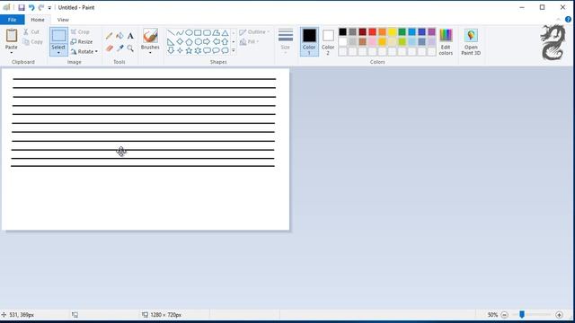Viewport: 575px width, 323px height.
Task: Pick the green color swatch
Action: (402, 32)
